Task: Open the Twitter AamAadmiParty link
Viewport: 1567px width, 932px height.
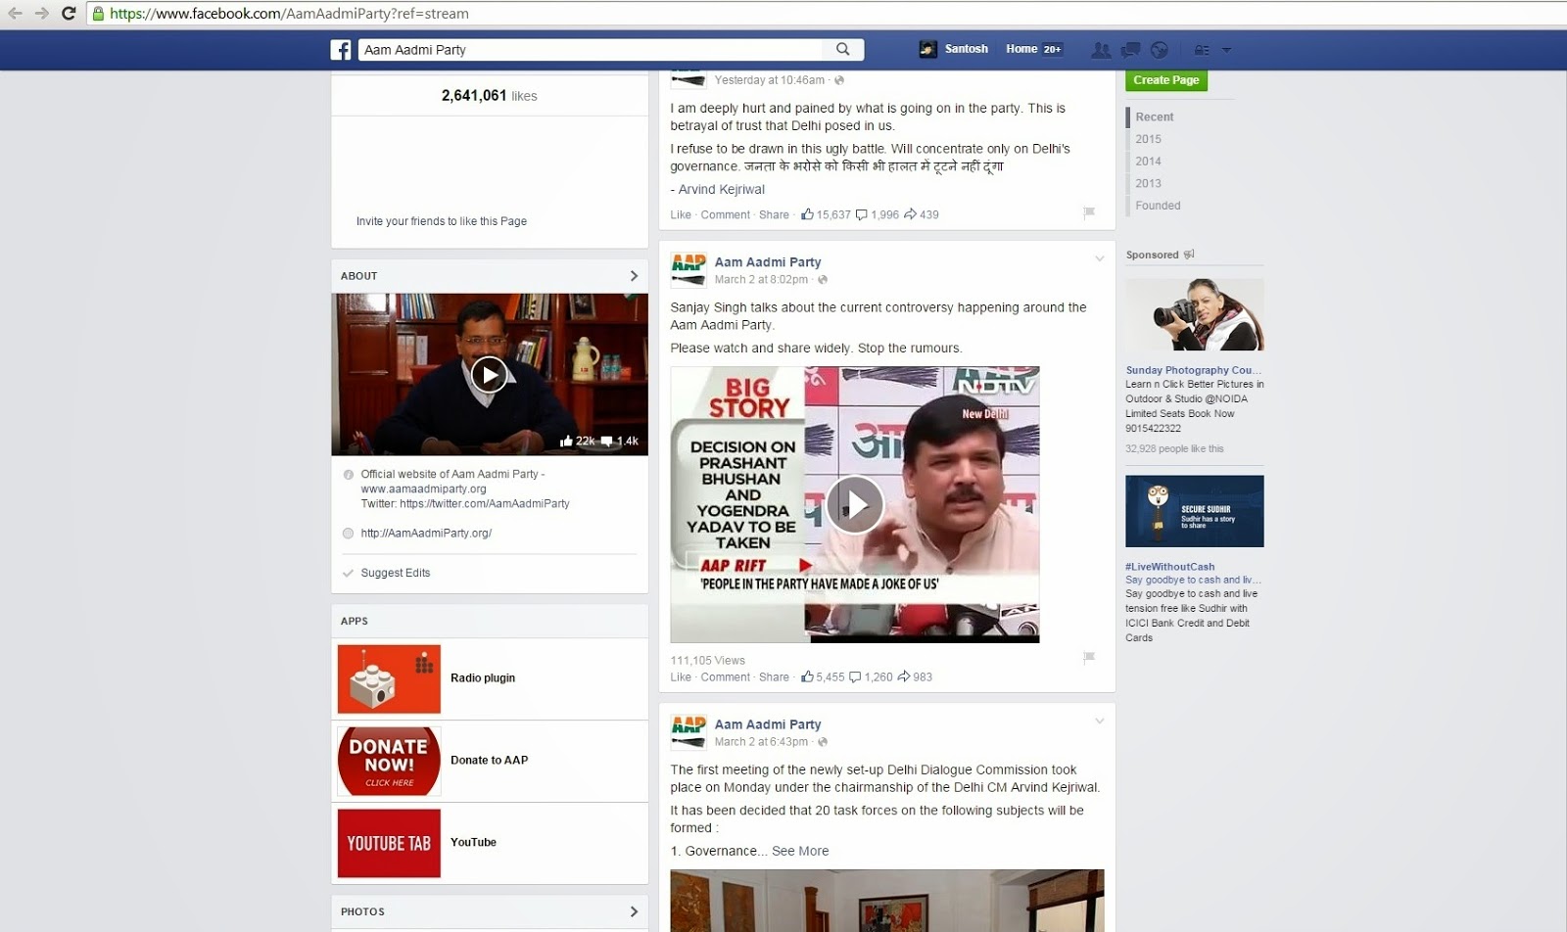Action: point(485,503)
